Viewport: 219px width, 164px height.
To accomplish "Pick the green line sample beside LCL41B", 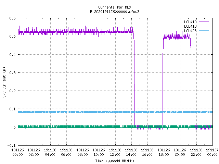I will tap(204, 26).
